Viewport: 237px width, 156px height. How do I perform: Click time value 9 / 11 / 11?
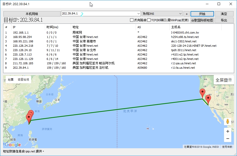click(x=53, y=50)
